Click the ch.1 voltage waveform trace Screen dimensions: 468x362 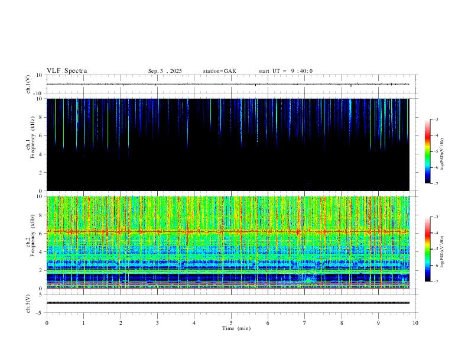[x=228, y=84]
